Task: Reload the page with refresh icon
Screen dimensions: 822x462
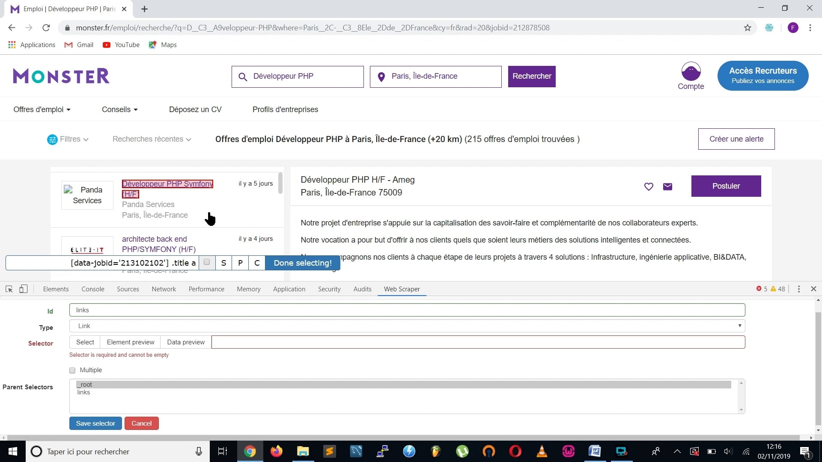Action: (46, 28)
